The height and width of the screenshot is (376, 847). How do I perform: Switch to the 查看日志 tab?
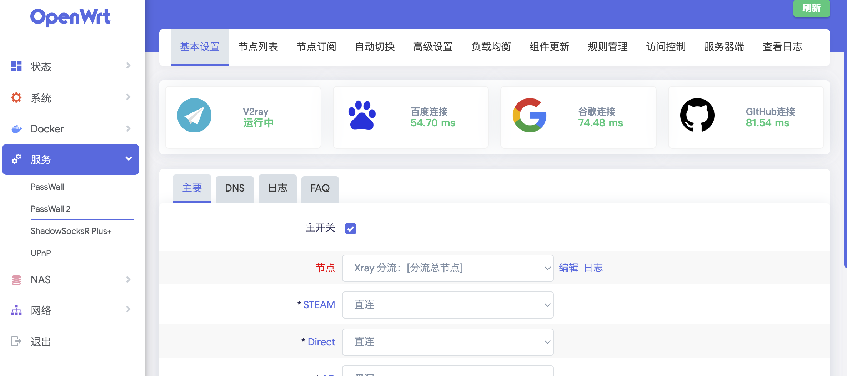point(782,47)
